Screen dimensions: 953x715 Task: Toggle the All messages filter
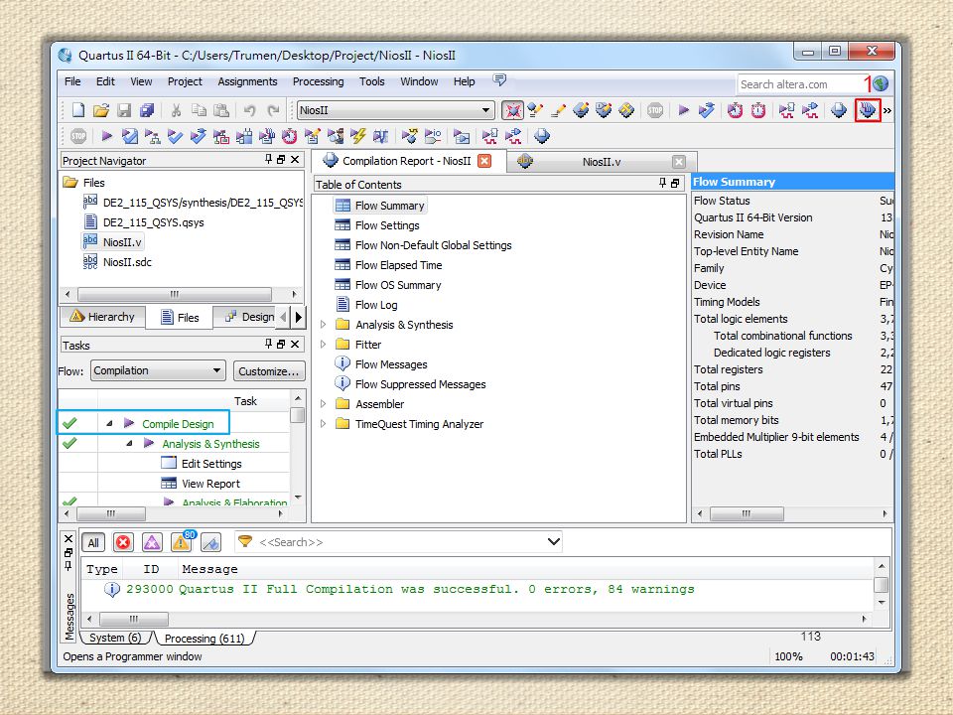93,542
